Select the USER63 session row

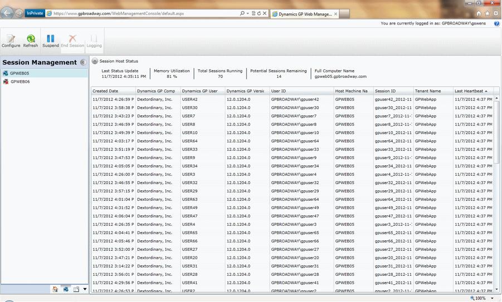(292, 200)
